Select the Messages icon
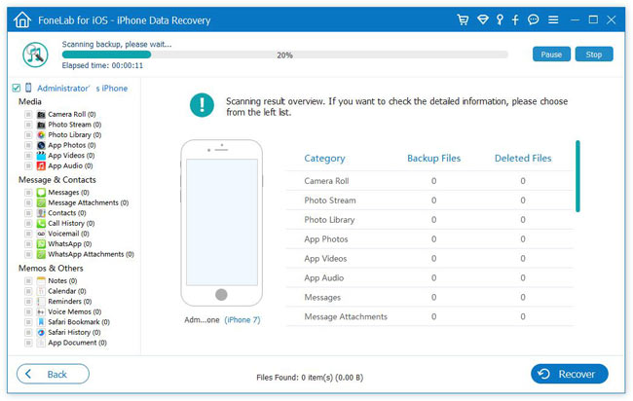Screen dimensions: 633x401 pos(41,193)
